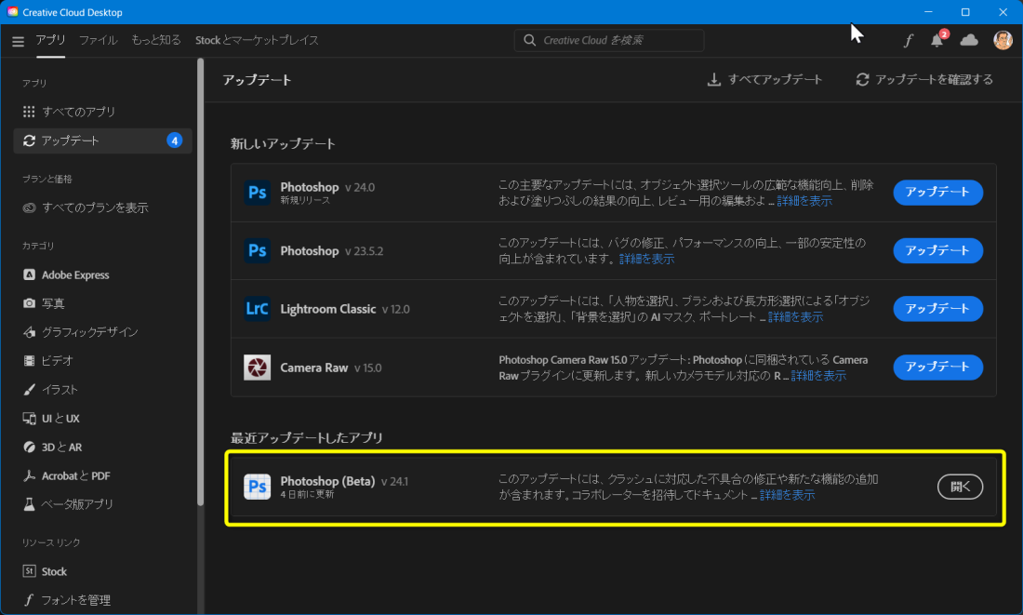This screenshot has height=615, width=1023.
Task: Click the Creative Cloud logo in title bar
Action: pos(12,12)
